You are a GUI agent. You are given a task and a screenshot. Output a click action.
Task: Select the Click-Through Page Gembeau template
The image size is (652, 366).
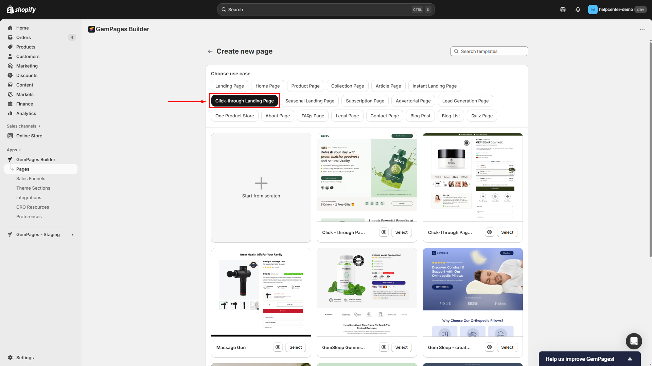pos(507,232)
